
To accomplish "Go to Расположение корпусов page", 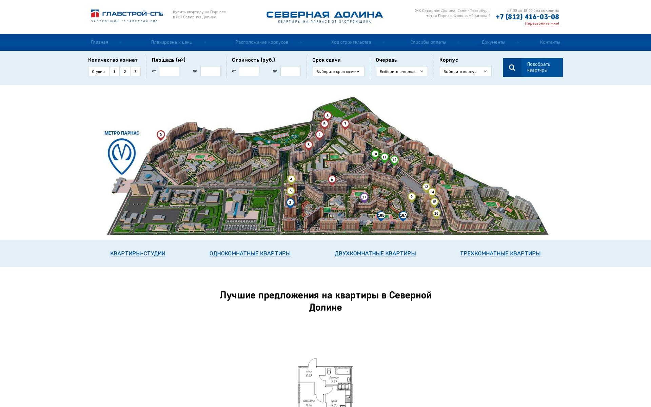I will click(x=262, y=42).
